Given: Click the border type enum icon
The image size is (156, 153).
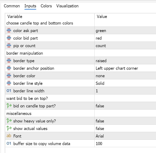Looking at the screenshot, I should click(x=9, y=60).
